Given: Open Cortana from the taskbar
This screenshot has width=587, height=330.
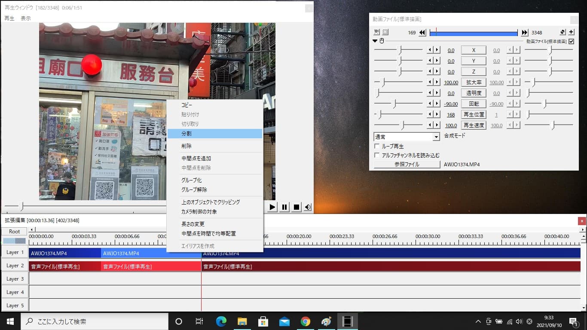Looking at the screenshot, I should tap(179, 321).
